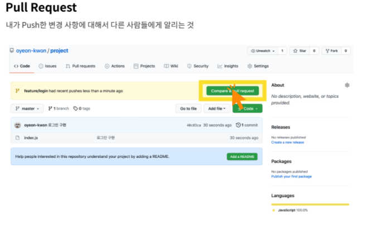This screenshot has height=235, width=367.
Task: Open the oyeon-kwon owner link
Action: pyautogui.click(x=31, y=51)
